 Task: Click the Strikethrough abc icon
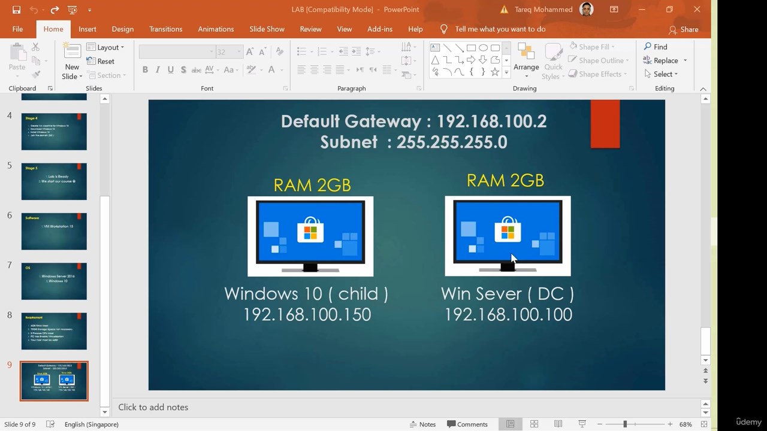tap(196, 70)
